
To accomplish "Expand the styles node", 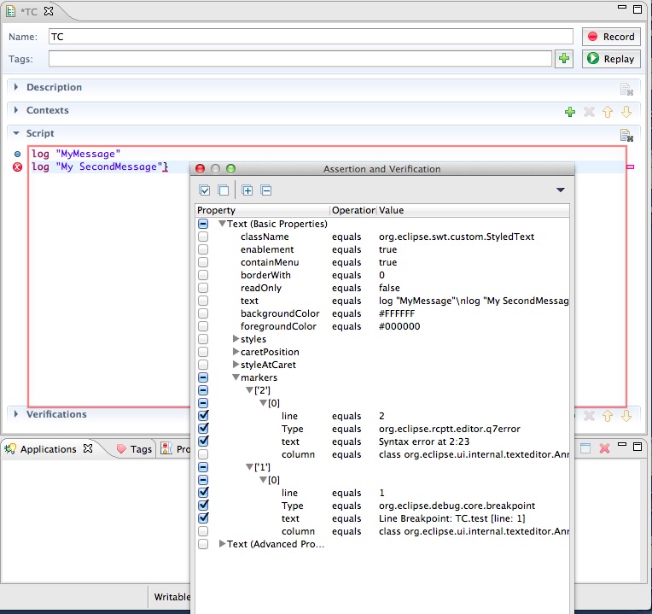I will point(236,339).
